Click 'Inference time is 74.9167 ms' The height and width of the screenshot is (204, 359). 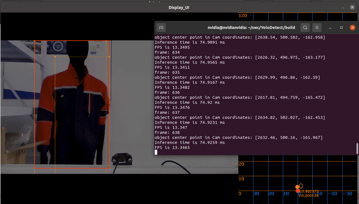click(x=190, y=82)
